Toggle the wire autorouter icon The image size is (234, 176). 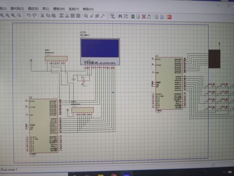tap(112, 16)
